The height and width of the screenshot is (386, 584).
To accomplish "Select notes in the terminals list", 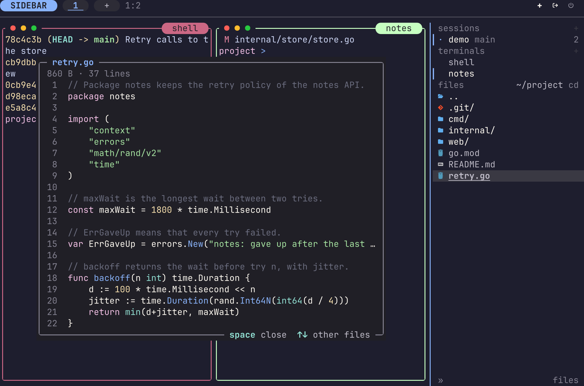I will click(508, 74).
